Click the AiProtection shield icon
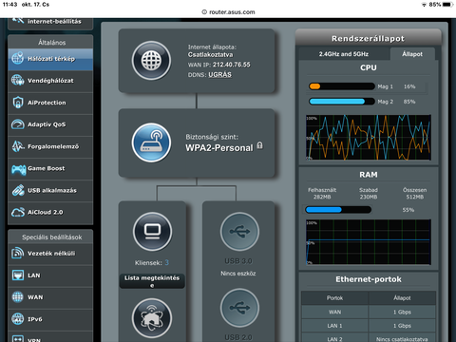 [x=18, y=103]
